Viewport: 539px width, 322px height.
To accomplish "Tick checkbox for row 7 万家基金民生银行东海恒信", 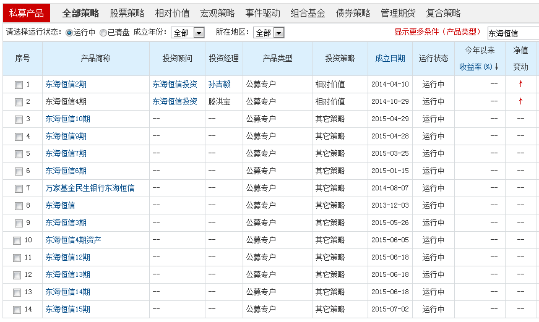I will click(19, 189).
